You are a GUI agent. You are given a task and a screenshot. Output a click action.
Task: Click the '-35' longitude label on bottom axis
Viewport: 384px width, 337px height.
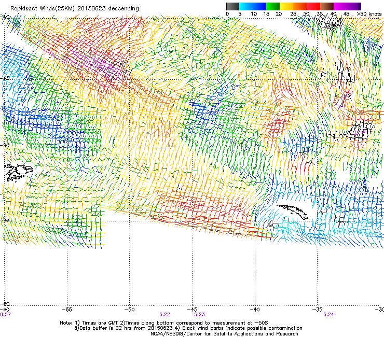(318, 310)
